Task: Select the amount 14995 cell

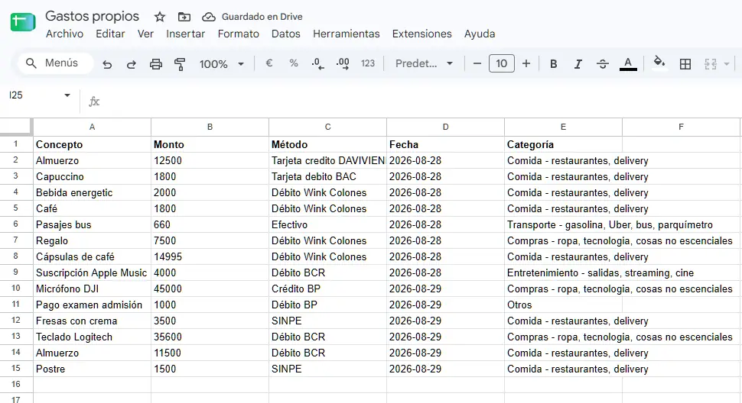Action: click(210, 256)
